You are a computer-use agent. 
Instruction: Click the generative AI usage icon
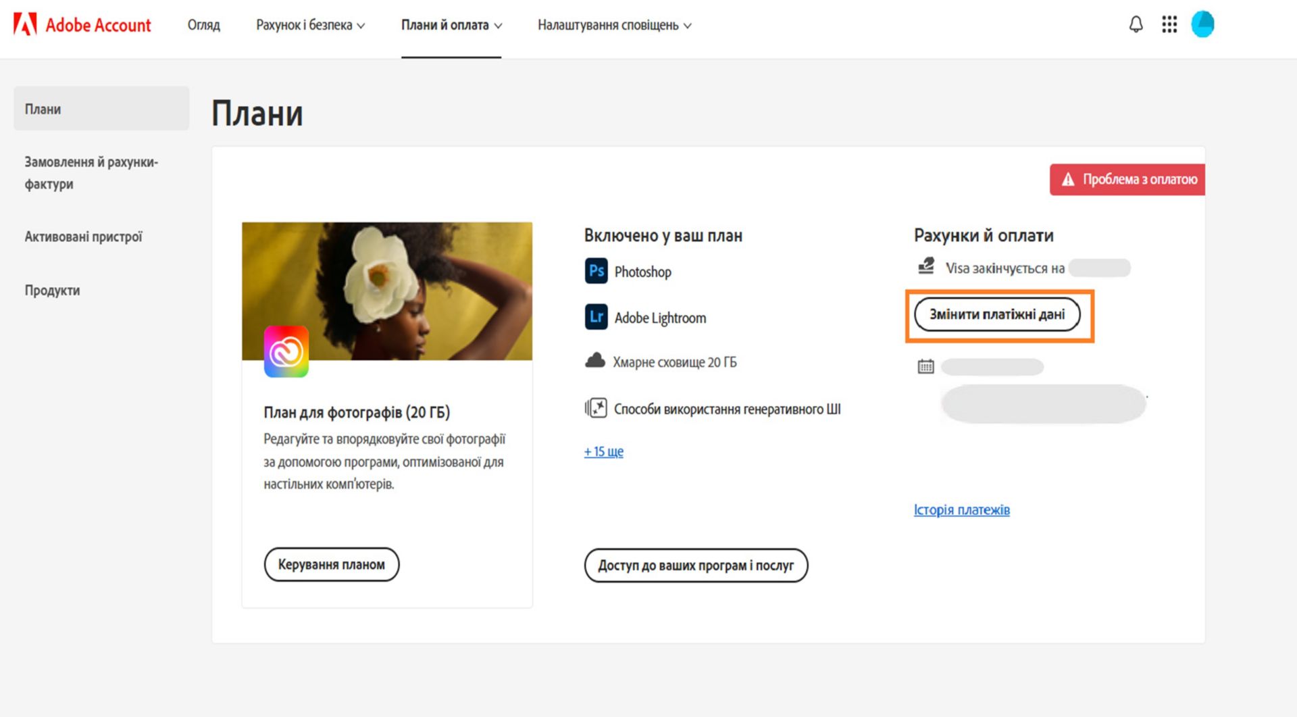click(596, 408)
